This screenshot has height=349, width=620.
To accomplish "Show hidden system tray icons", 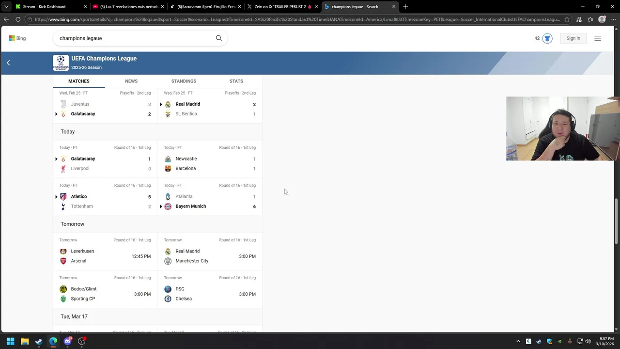I will pos(518,341).
